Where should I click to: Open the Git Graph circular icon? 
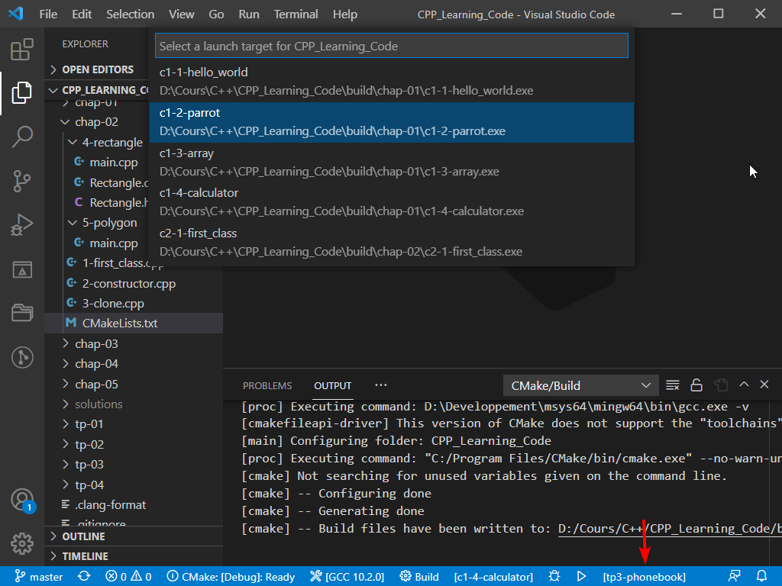coord(22,357)
